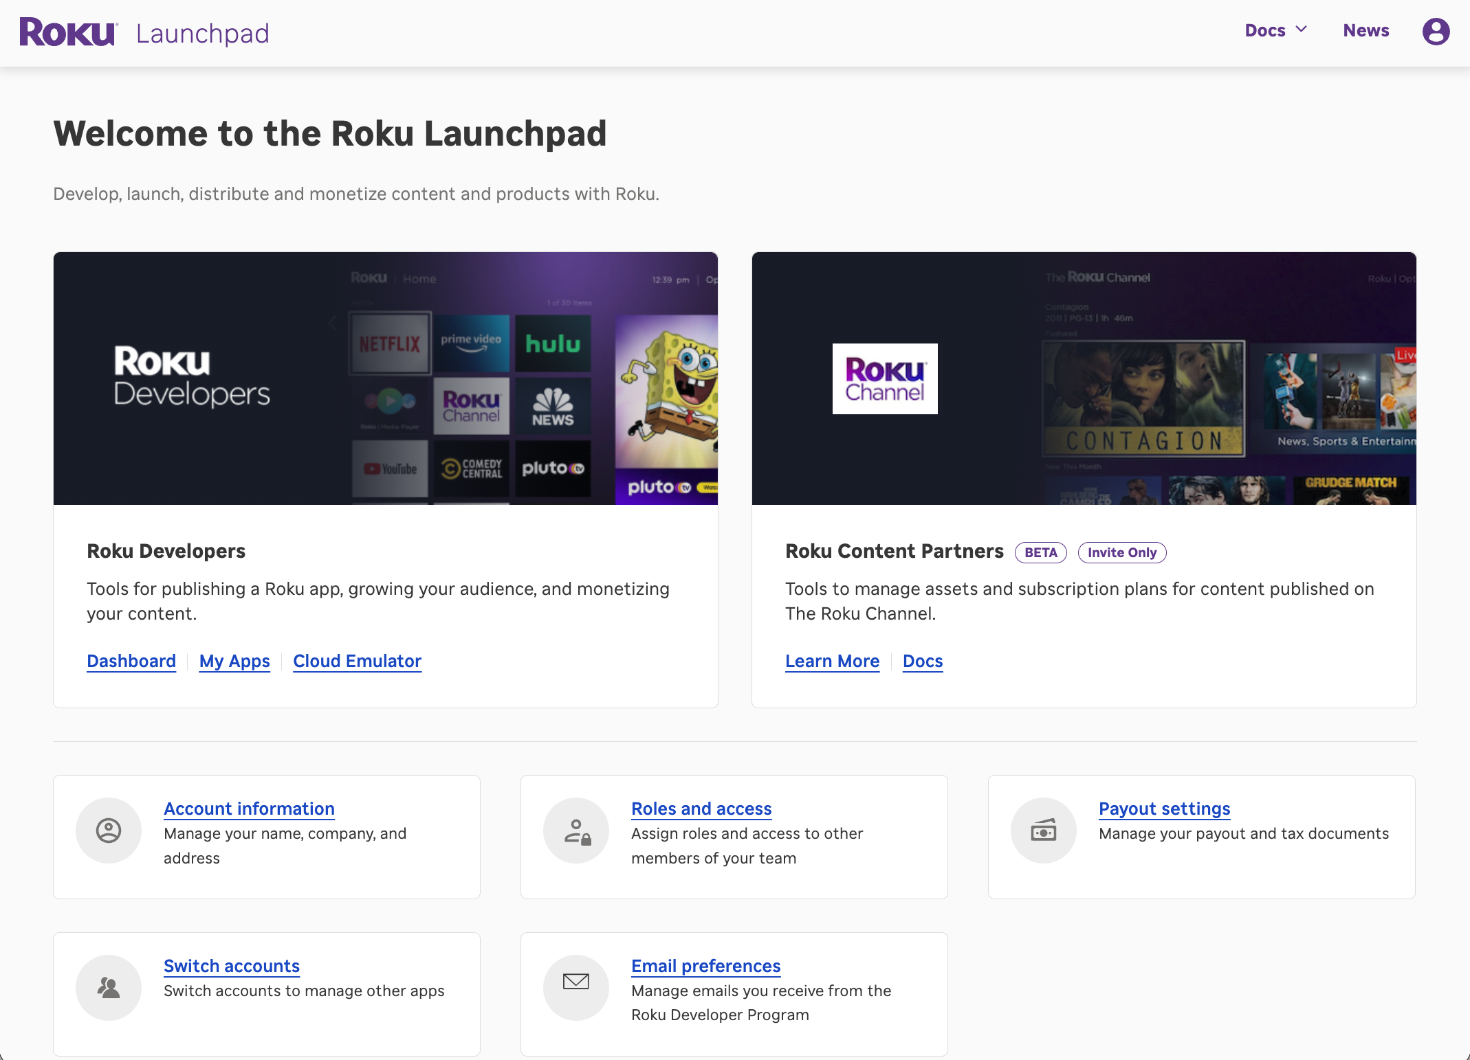Open the News page from header
The height and width of the screenshot is (1060, 1470).
coord(1366,31)
